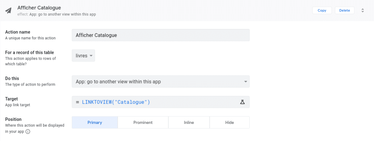Open the expression assistant flask icon
The height and width of the screenshot is (141, 374).
pyautogui.click(x=243, y=102)
